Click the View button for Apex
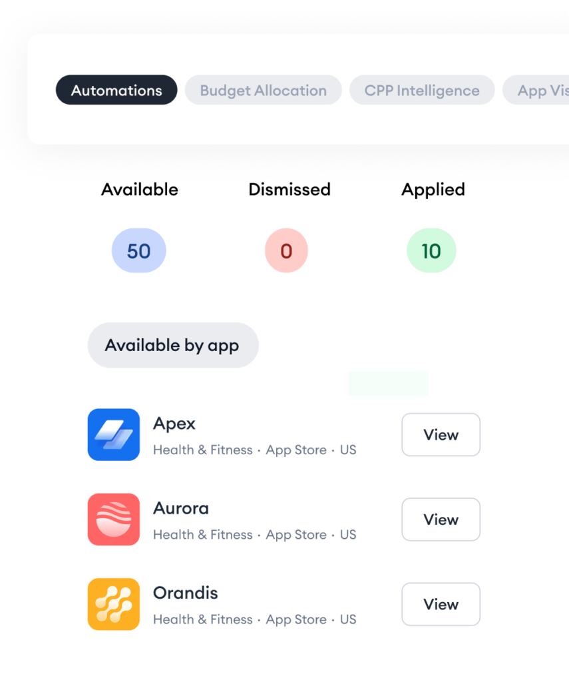This screenshot has width=569, height=682. [441, 434]
